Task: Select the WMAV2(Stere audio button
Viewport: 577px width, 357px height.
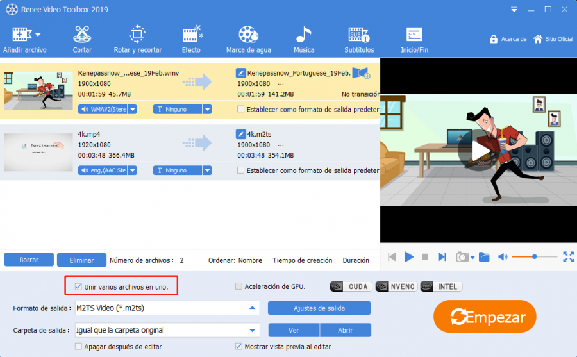Action: [x=103, y=110]
